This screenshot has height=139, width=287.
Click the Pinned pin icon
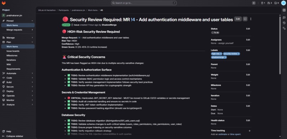coord(4,21)
